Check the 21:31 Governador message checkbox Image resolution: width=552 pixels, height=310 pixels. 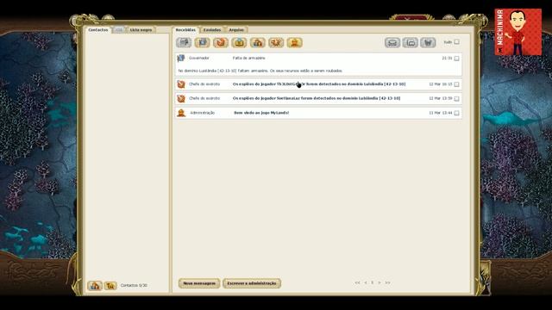[456, 59]
